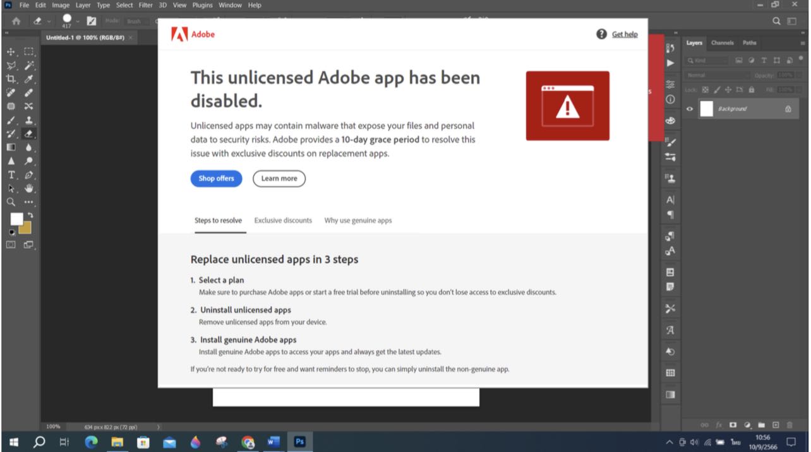
Task: Click the Get help question mark icon
Action: pyautogui.click(x=601, y=34)
